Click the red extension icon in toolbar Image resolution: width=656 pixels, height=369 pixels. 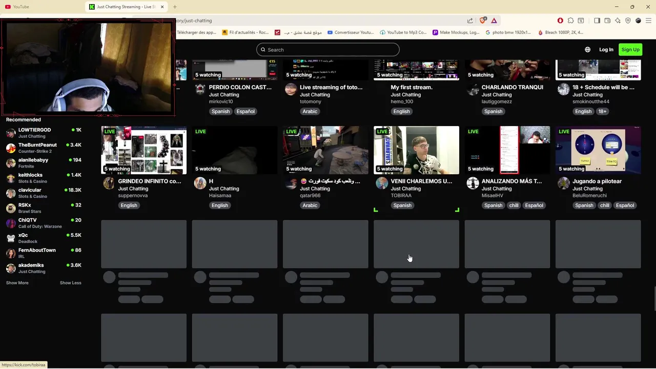(x=560, y=20)
